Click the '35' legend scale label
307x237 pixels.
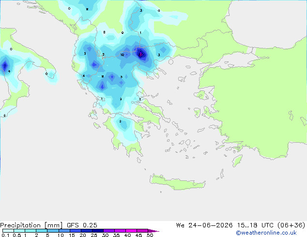click(x=116, y=235)
